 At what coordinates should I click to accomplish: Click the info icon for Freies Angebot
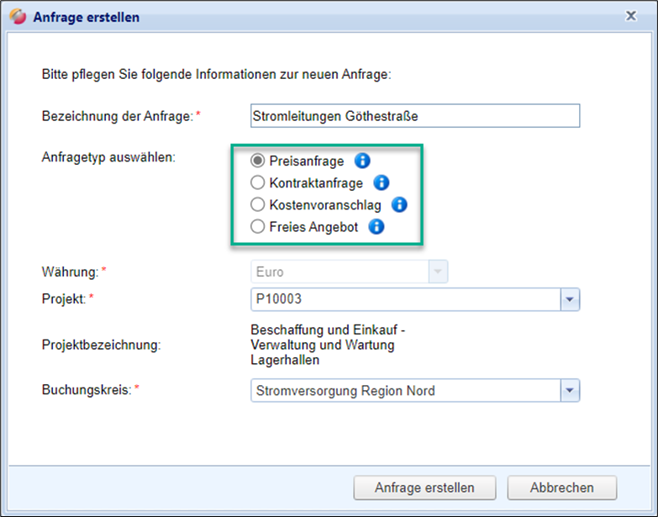pos(376,226)
